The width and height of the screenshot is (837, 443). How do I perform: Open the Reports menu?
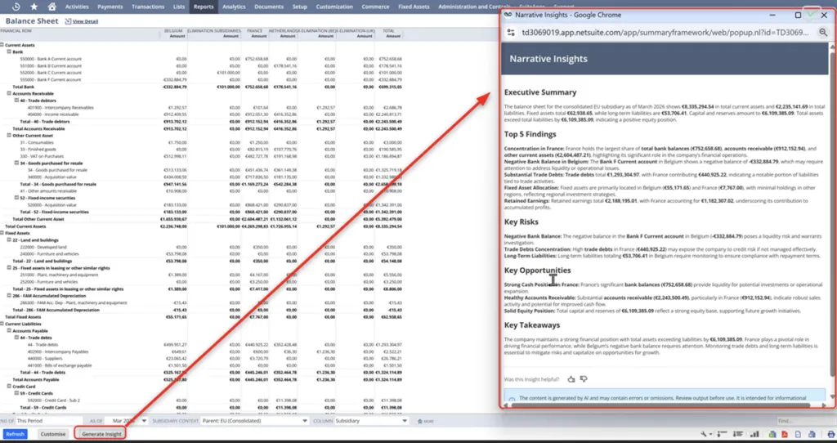204,7
